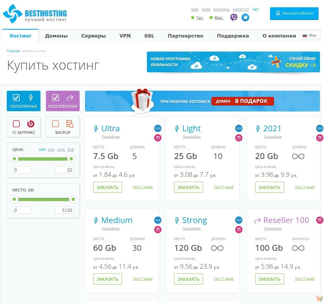Enable the 1С Битрикс filter

[16, 124]
